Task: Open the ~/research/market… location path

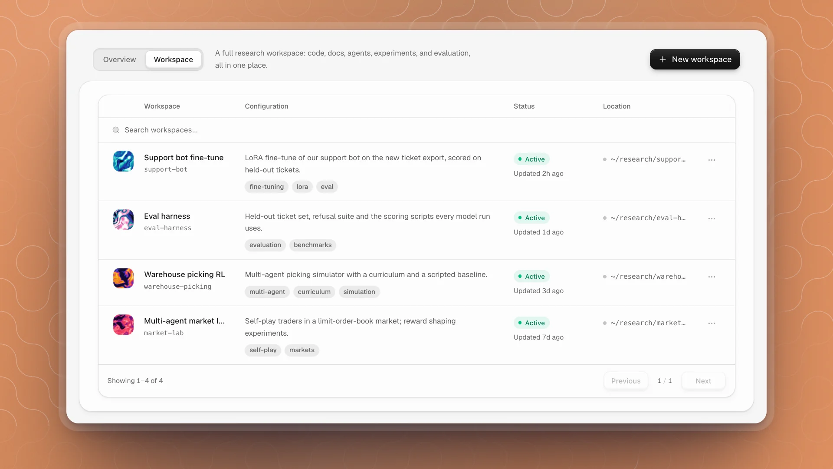Action: (648, 323)
